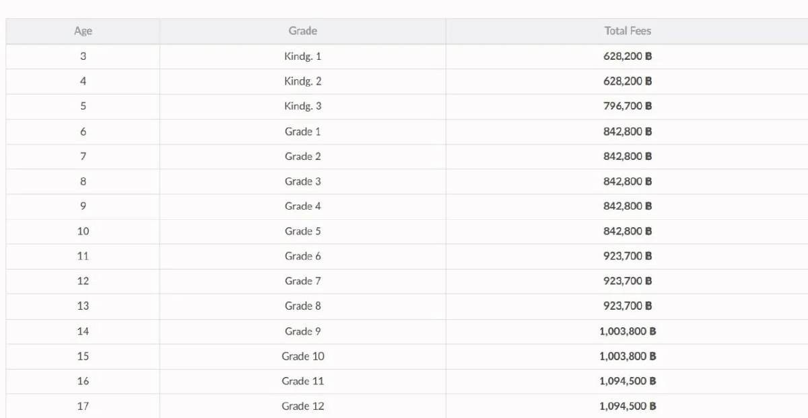Select age 3 in the Age column
Screen dimensions: 808x418
pos(83,56)
